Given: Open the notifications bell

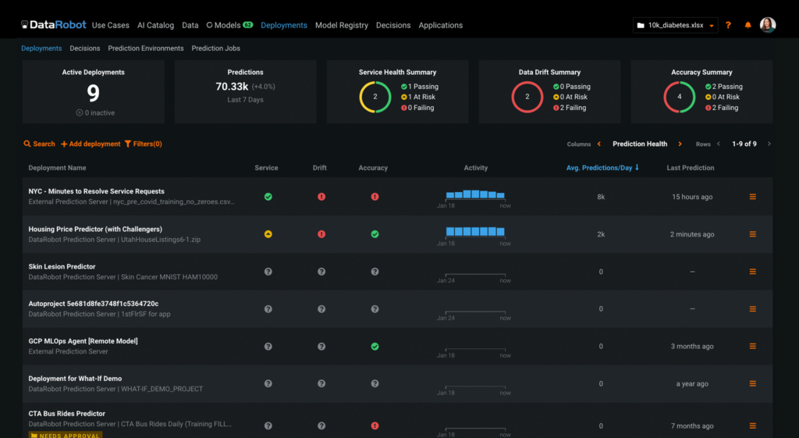Looking at the screenshot, I should (x=748, y=25).
